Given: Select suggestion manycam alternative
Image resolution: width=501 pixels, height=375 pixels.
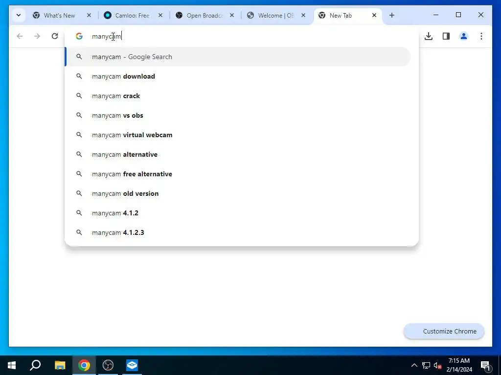Looking at the screenshot, I should [238, 154].
